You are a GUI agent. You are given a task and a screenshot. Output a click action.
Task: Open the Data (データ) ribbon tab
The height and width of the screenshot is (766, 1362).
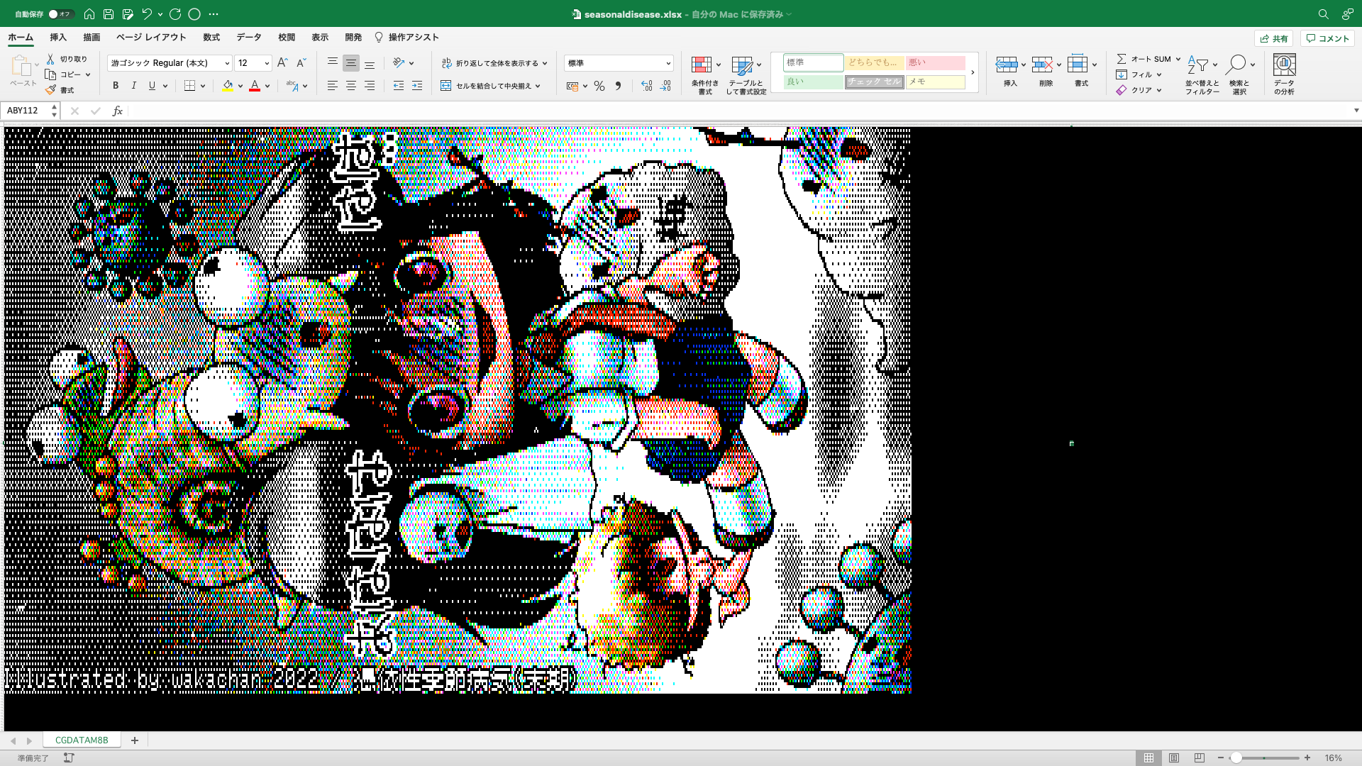pos(249,38)
